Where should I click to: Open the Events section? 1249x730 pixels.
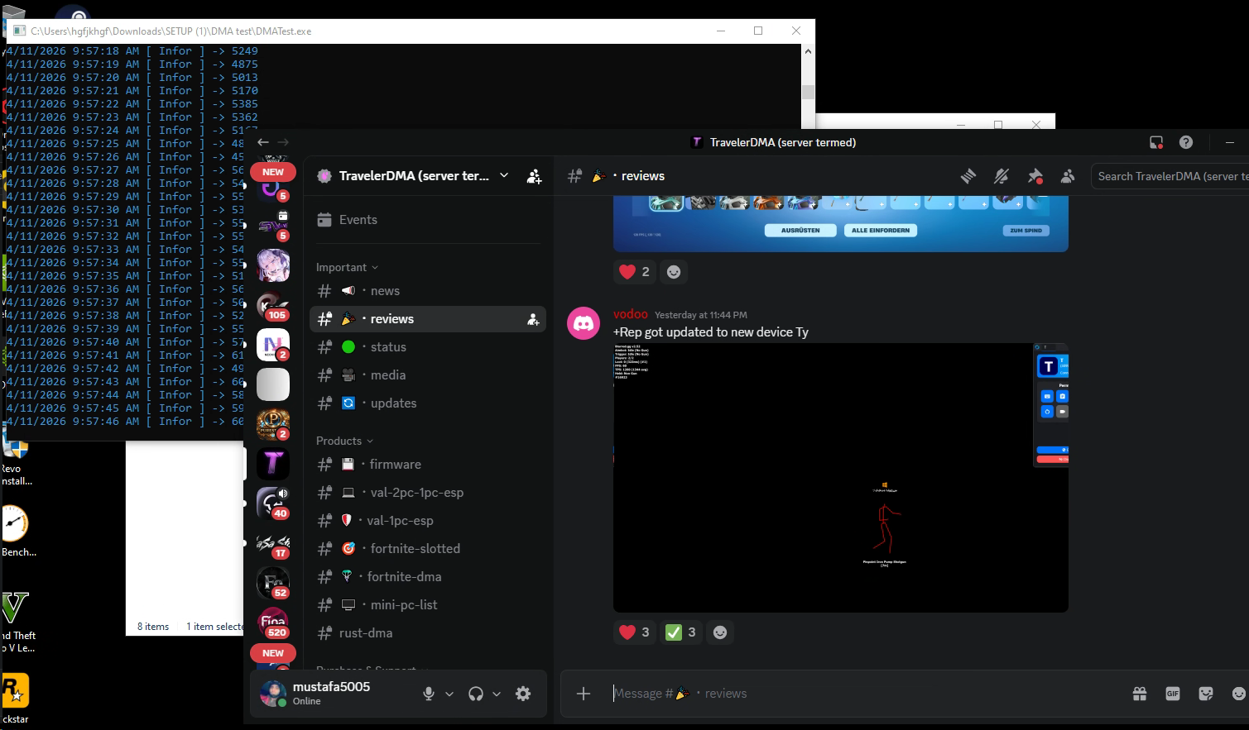[428, 220]
